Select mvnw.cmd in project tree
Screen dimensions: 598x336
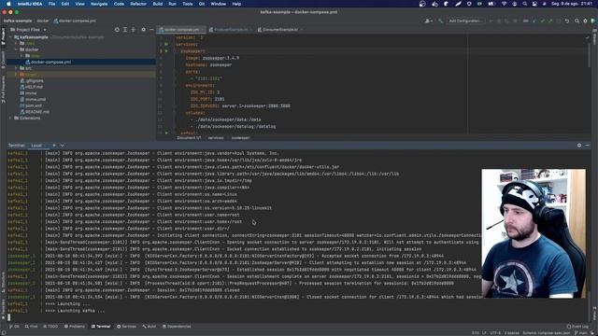tap(33, 100)
